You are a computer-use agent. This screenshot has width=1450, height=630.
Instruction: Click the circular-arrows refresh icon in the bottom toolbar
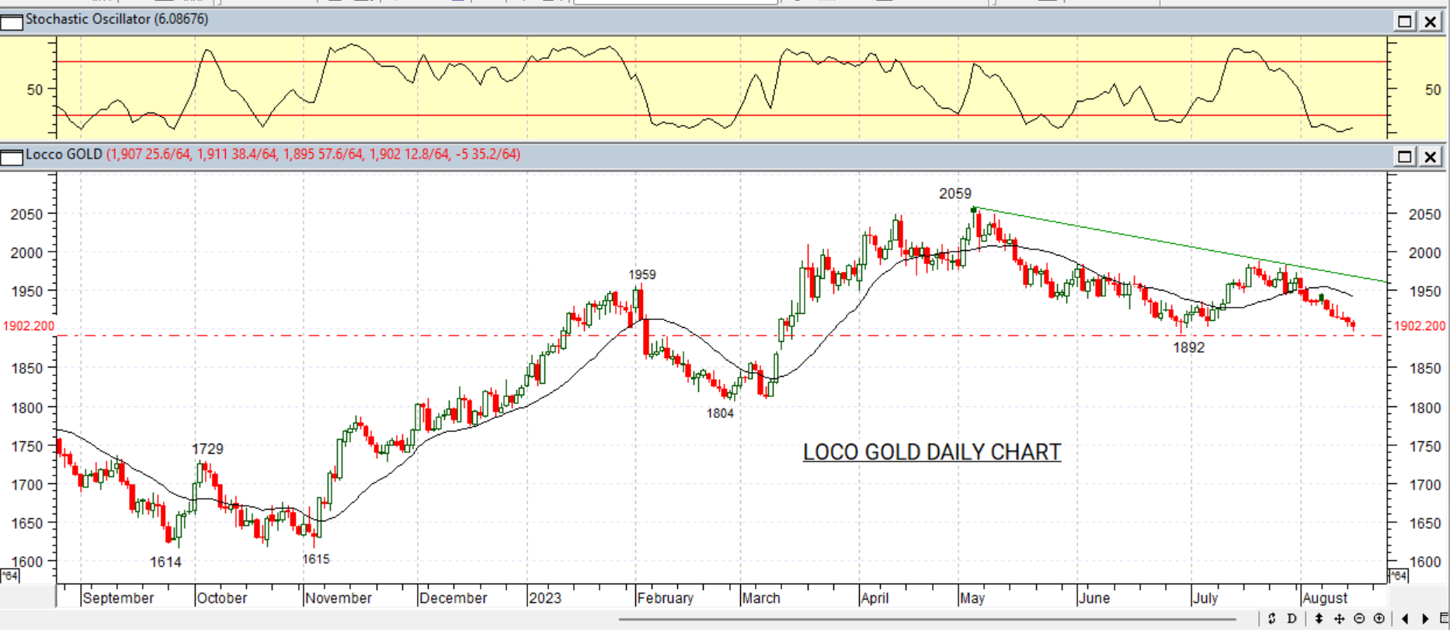click(1271, 618)
